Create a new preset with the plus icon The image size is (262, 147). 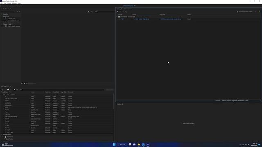coord(2,90)
